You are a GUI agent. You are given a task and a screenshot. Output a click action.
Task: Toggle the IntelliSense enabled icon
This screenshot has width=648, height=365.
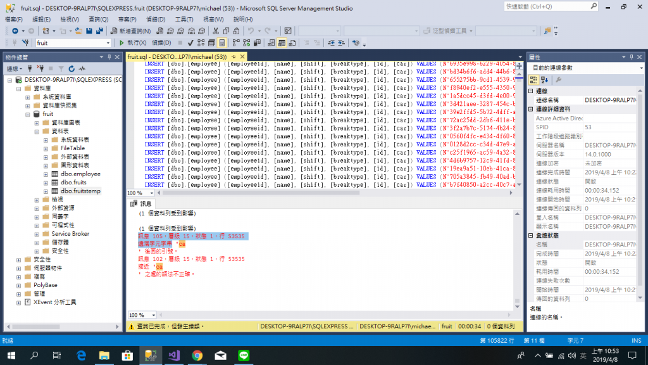click(x=222, y=42)
